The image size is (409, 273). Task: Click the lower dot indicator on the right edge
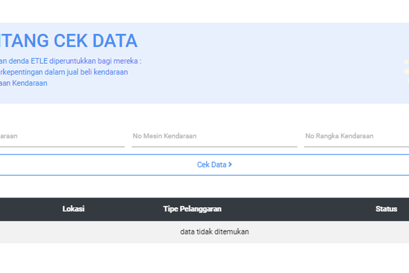click(x=406, y=72)
